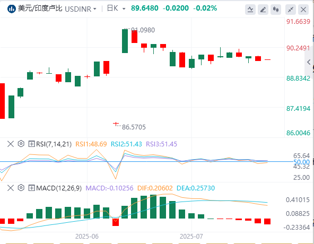Click the USDINR logo icon
The height and width of the screenshot is (244, 314).
[x=12, y=8]
